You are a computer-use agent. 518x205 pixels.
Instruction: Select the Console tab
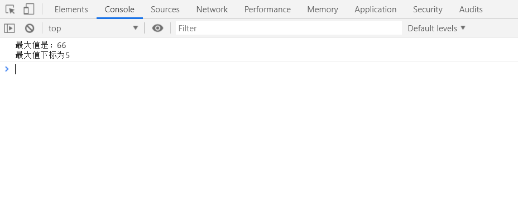[x=119, y=9]
